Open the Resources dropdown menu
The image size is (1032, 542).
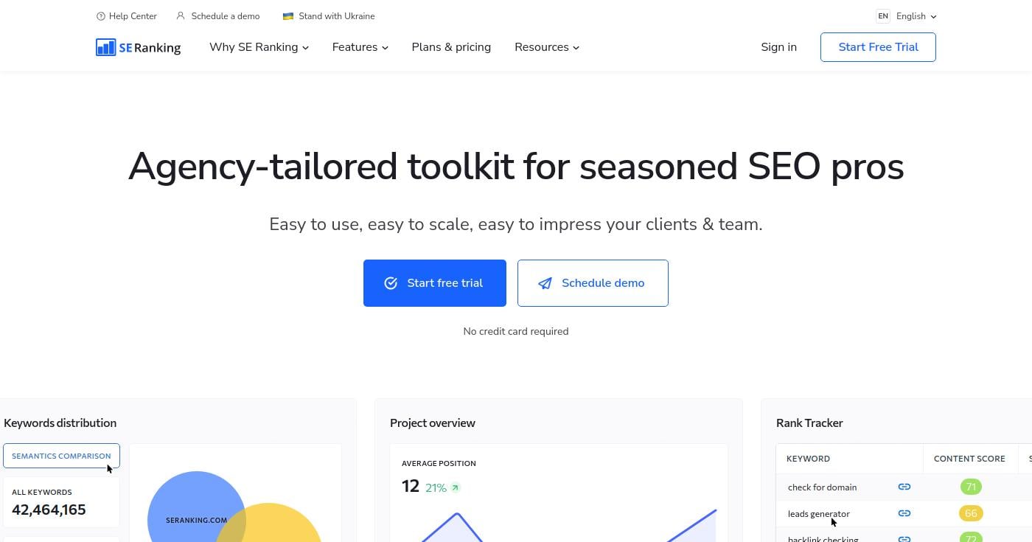point(546,47)
